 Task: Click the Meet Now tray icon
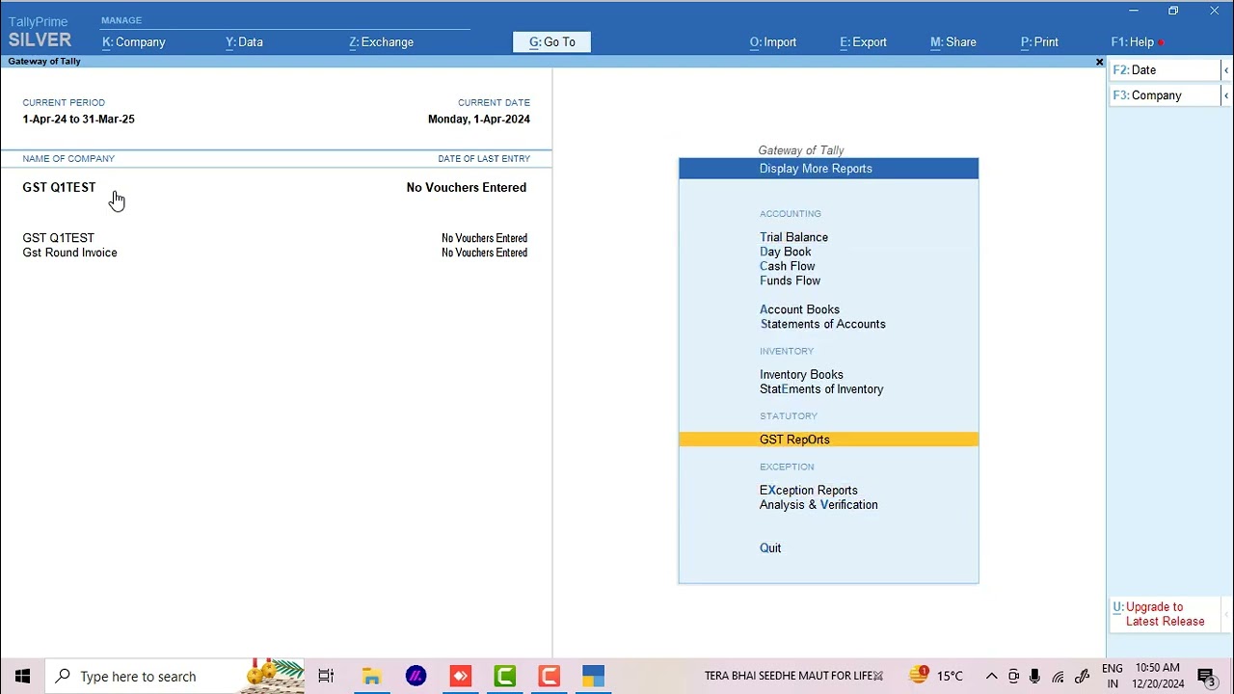tap(1013, 676)
